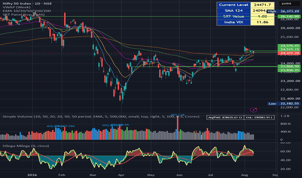The height and width of the screenshot is (178, 302).
Task: Click the '20.00' oscillator axis label
Action: (x=285, y=169)
